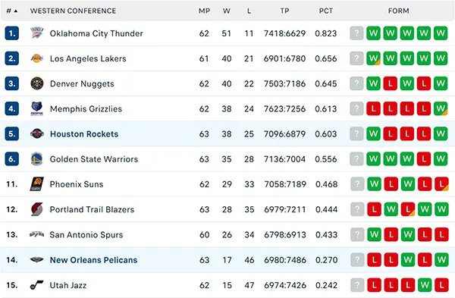Viewport: 455px width, 298px height.
Task: Sort standings by PCT column header
Action: pyautogui.click(x=326, y=11)
